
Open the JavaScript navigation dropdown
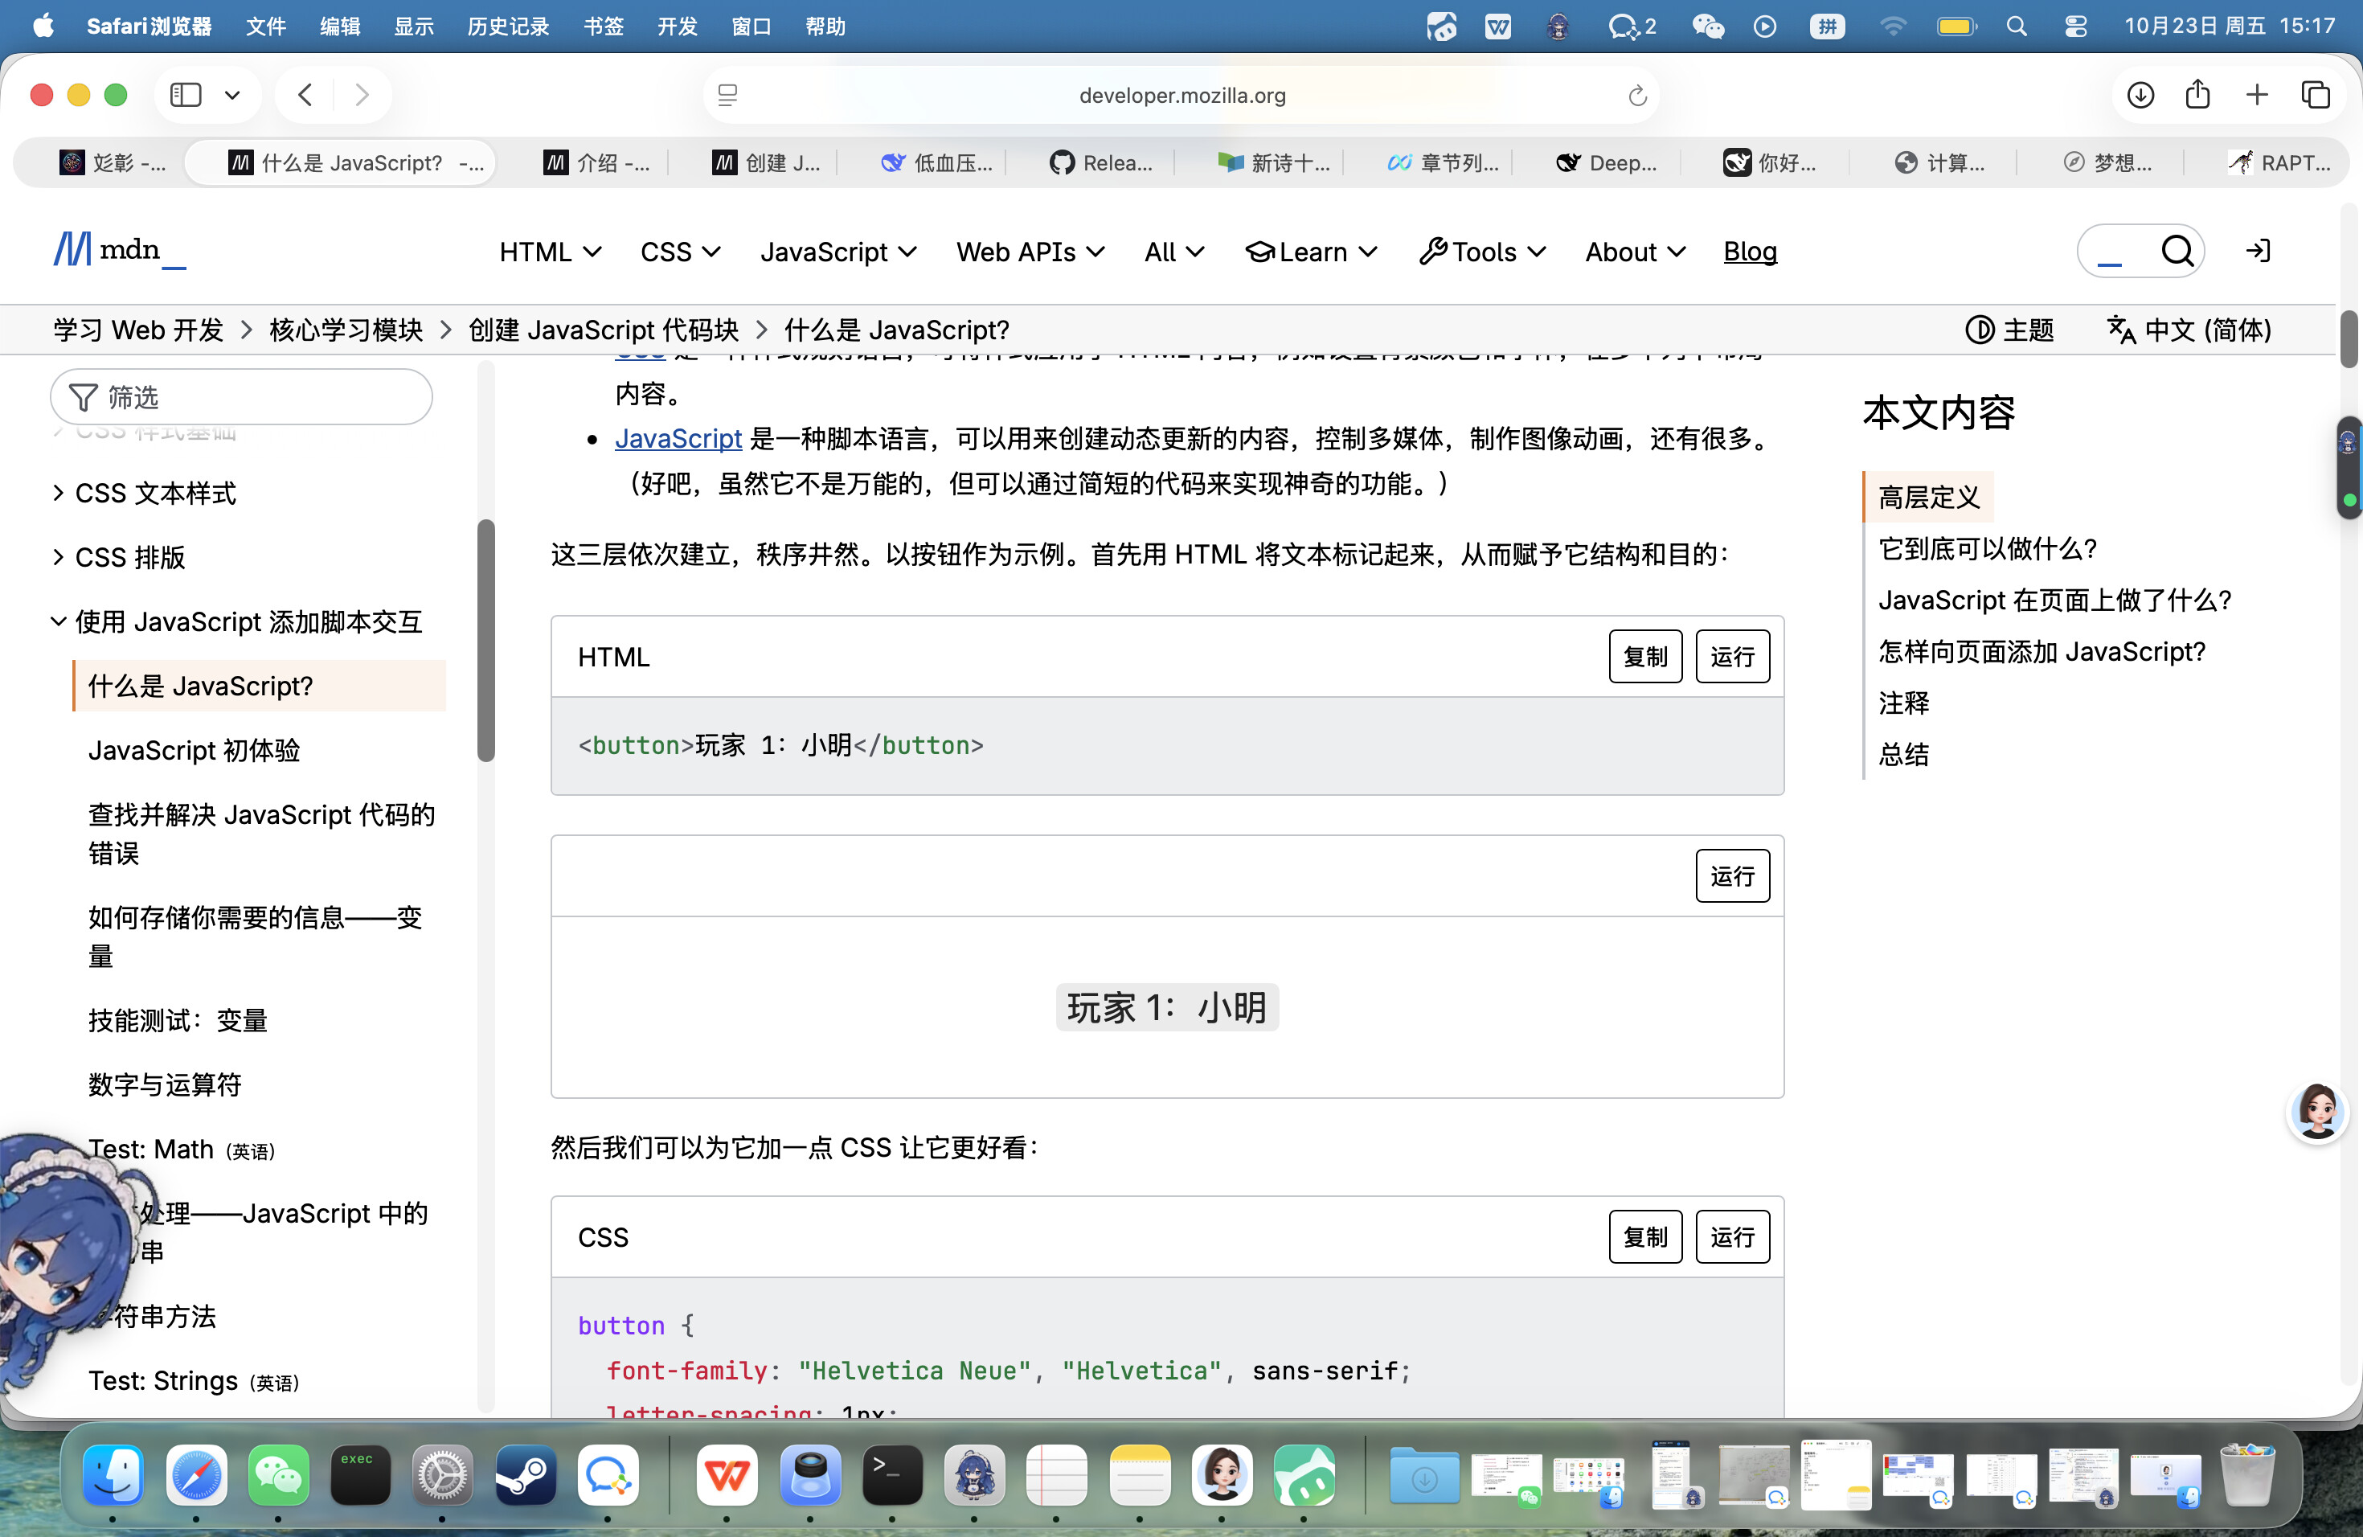[838, 252]
